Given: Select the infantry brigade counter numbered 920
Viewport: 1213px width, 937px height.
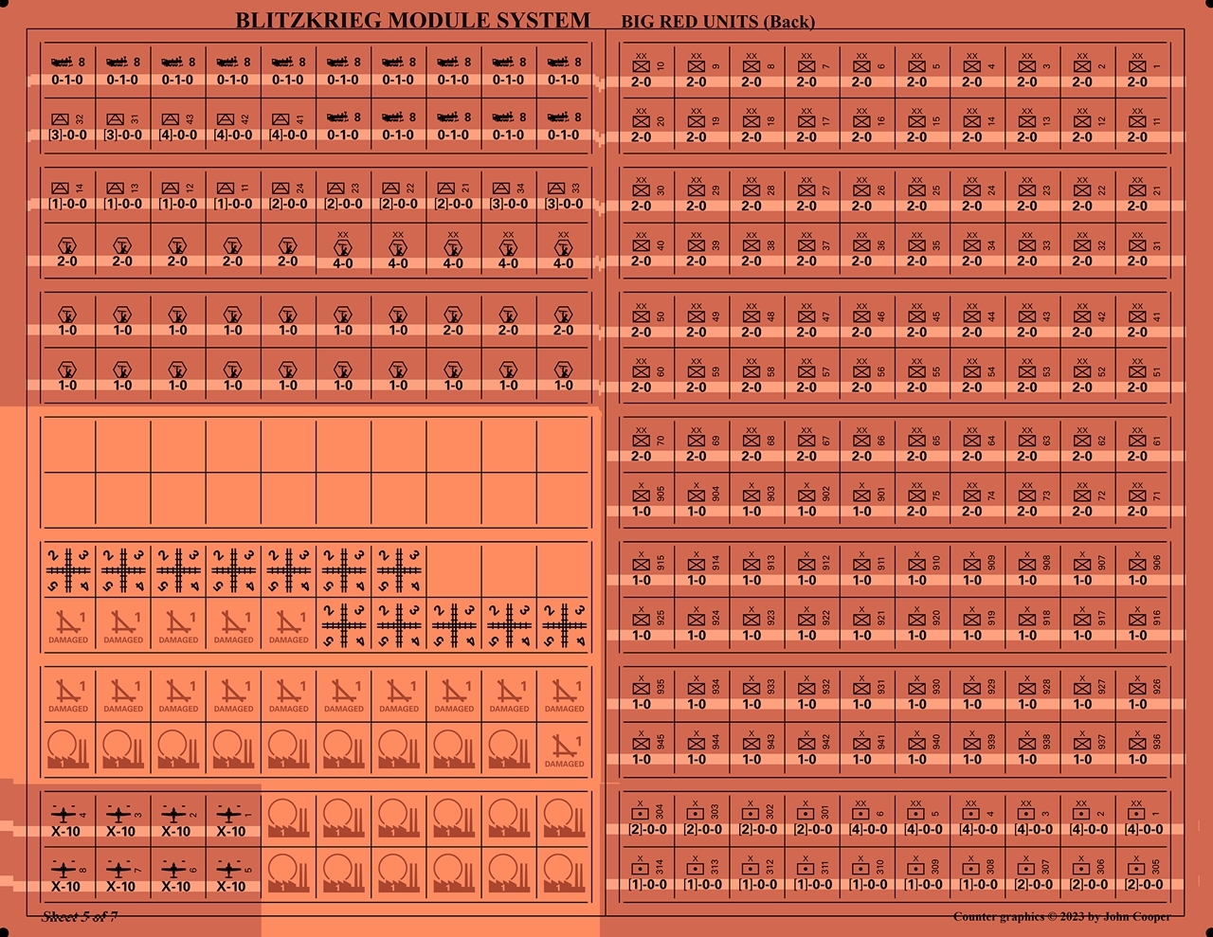Looking at the screenshot, I should point(924,624).
